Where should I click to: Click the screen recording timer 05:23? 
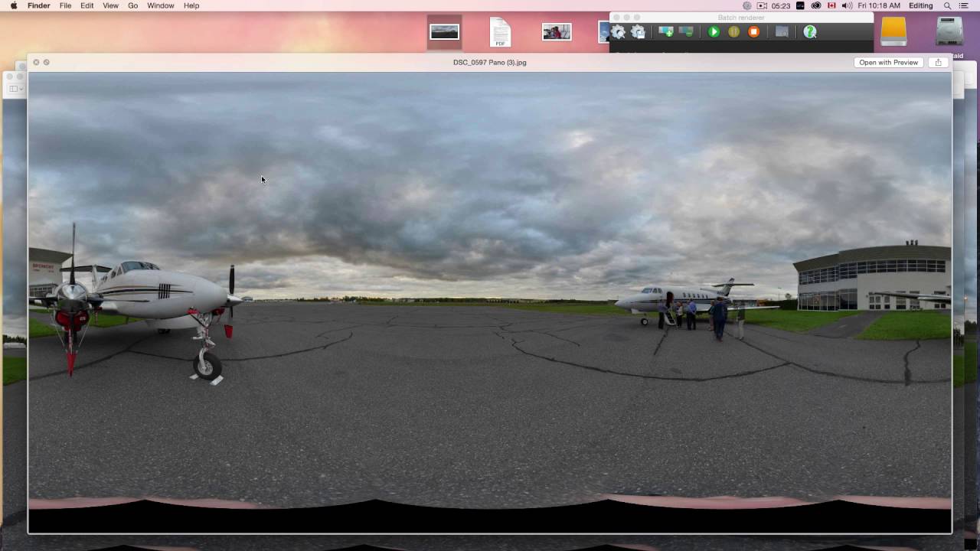[x=781, y=5]
